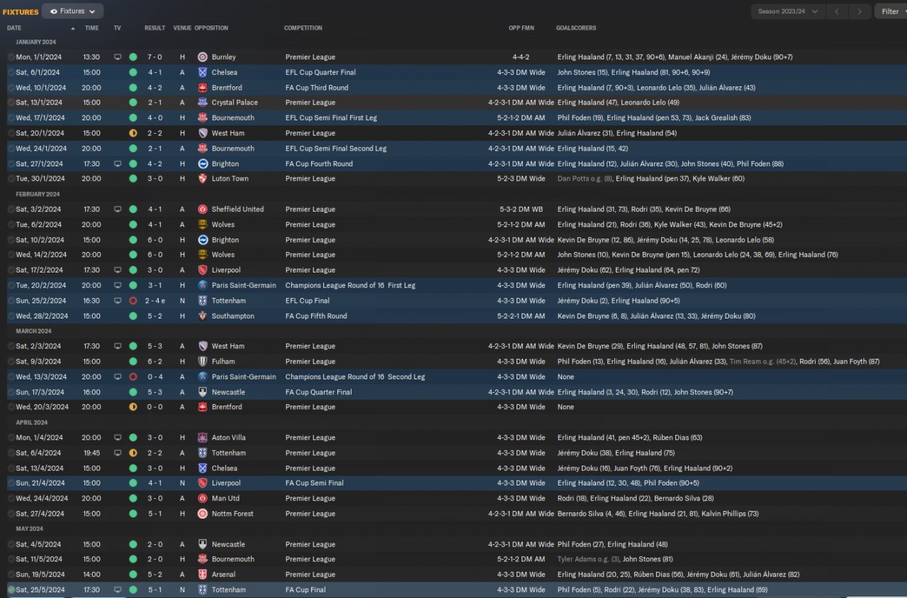
Task: Click the Opp Fmn column header
Action: pyautogui.click(x=522, y=28)
